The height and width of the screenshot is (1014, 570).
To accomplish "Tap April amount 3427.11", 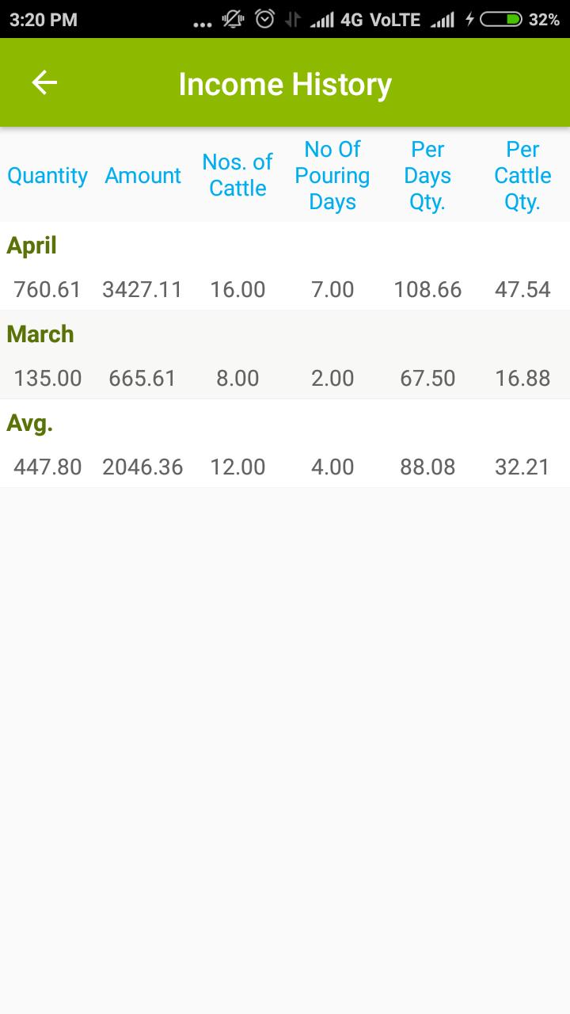I will (x=142, y=290).
